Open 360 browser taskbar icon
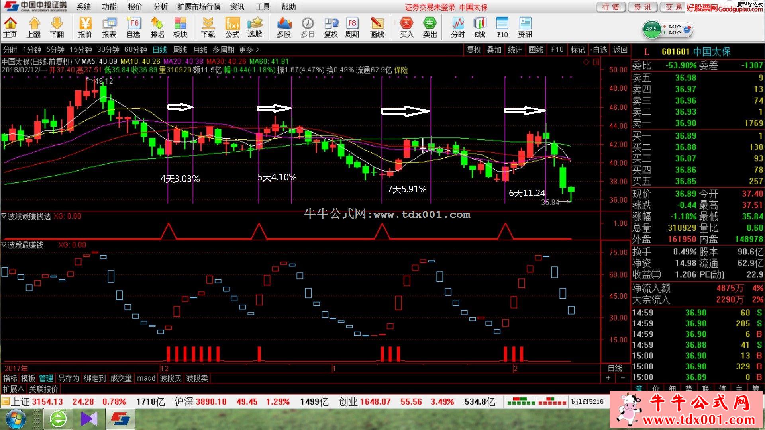The image size is (765, 430). [58, 419]
